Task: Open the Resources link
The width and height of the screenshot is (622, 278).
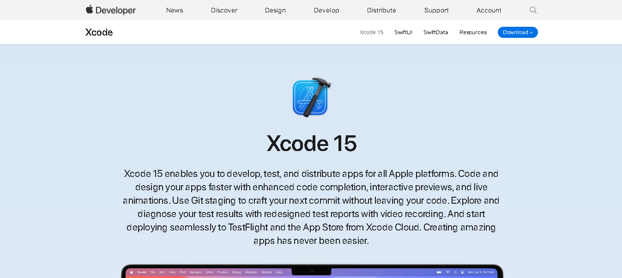Action: pyautogui.click(x=473, y=32)
